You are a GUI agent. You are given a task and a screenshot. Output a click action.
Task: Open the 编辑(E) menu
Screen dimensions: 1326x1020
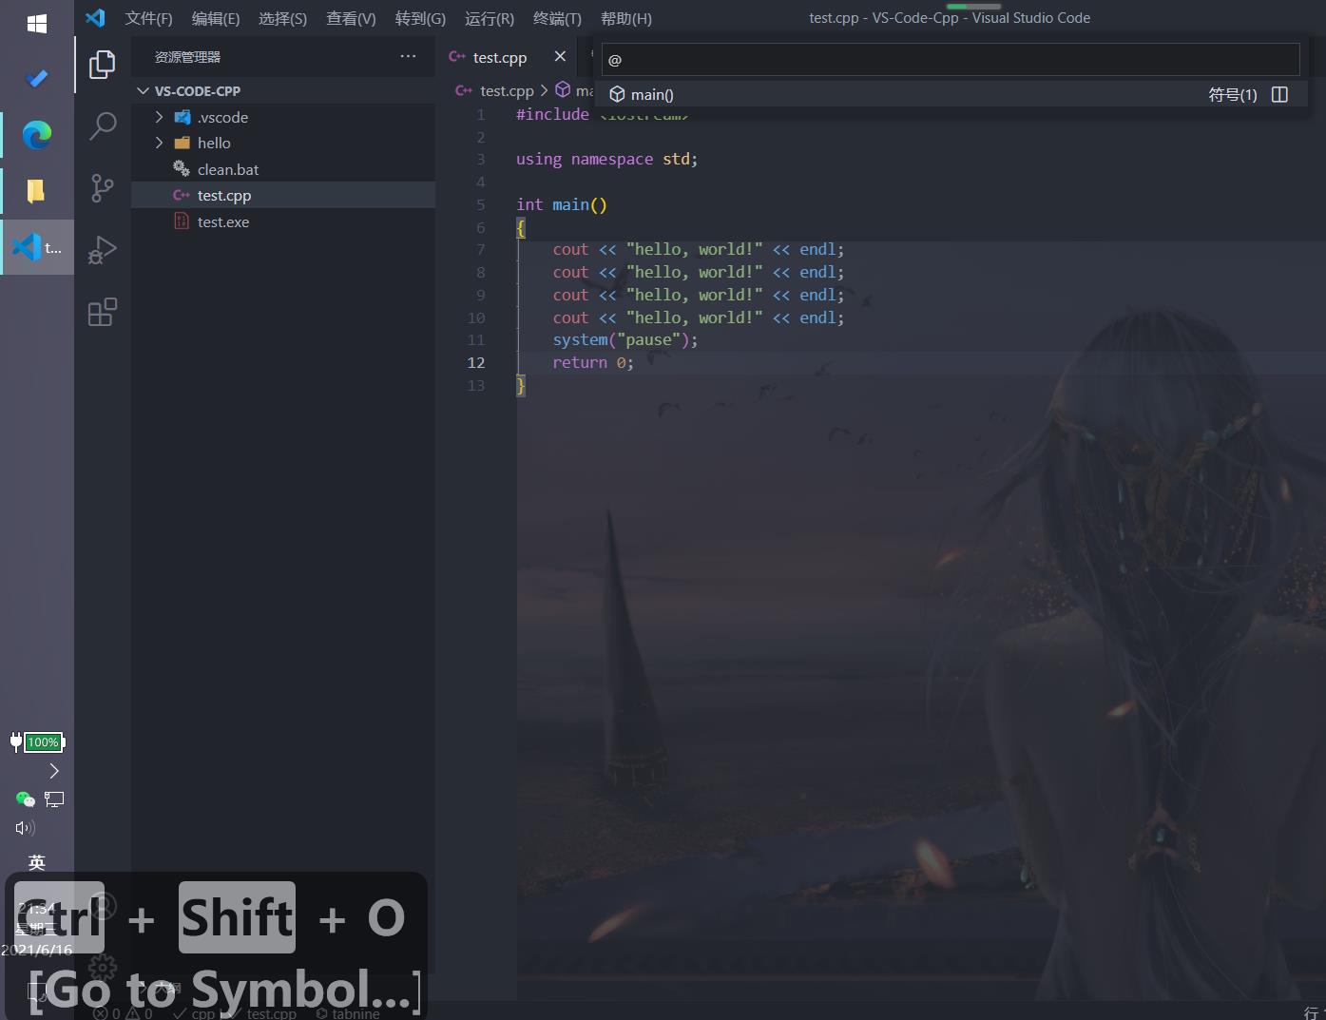pos(216,18)
